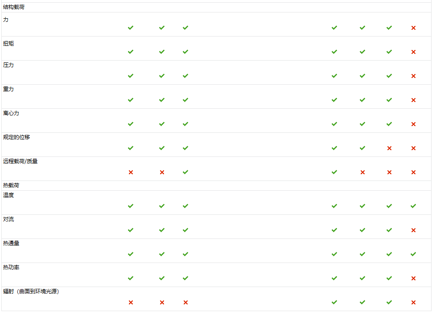
Task: Click the 对流 row label
Action: click(x=8, y=219)
